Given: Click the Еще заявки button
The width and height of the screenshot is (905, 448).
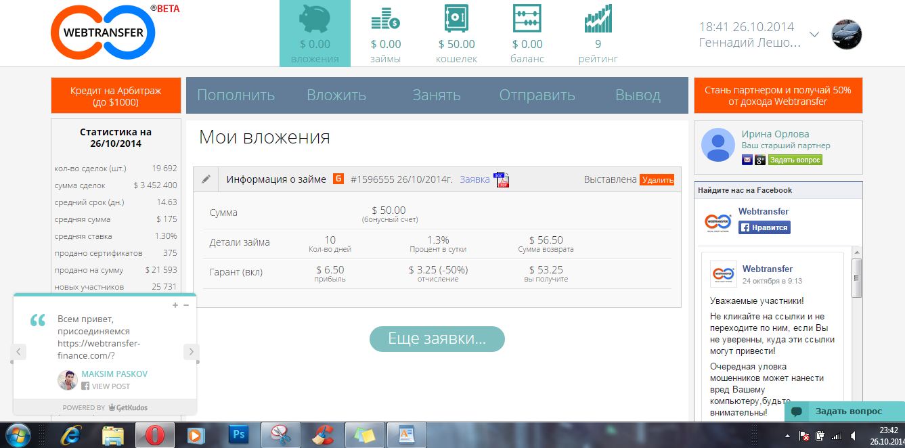Looking at the screenshot, I should click(437, 339).
